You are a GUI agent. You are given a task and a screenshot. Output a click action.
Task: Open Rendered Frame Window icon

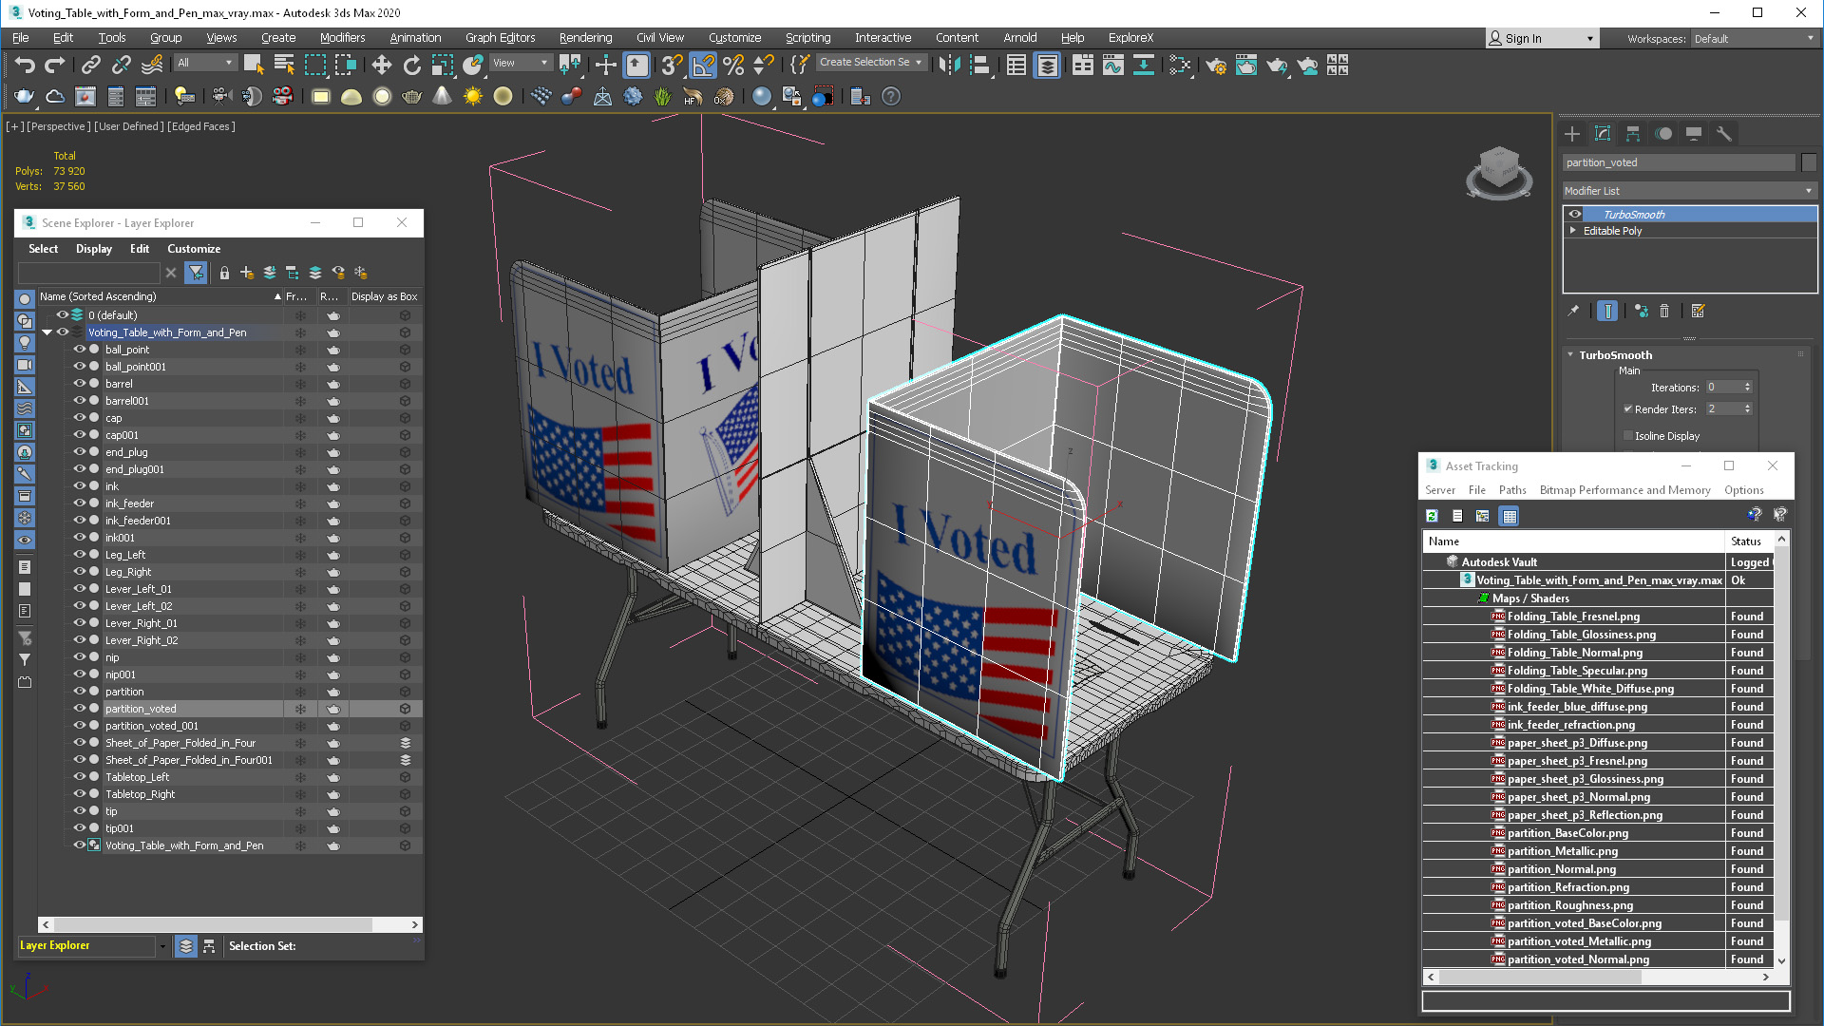point(1246,65)
